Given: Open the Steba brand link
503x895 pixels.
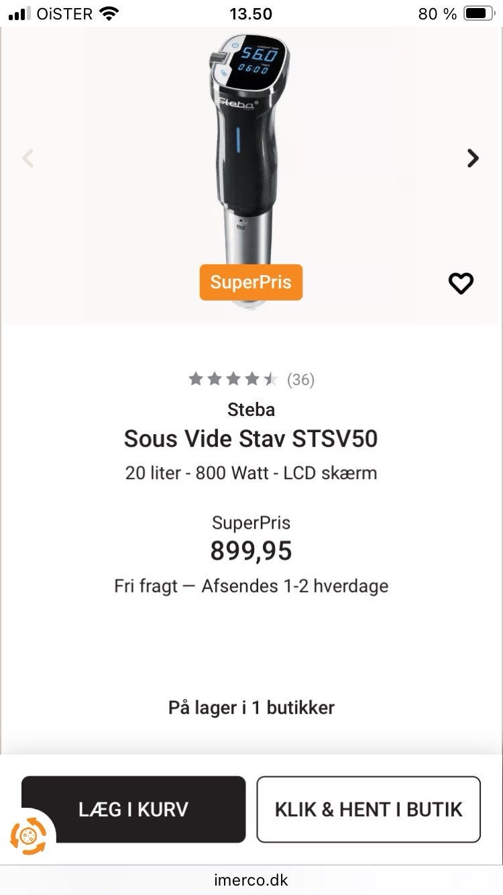Looking at the screenshot, I should (x=251, y=409).
